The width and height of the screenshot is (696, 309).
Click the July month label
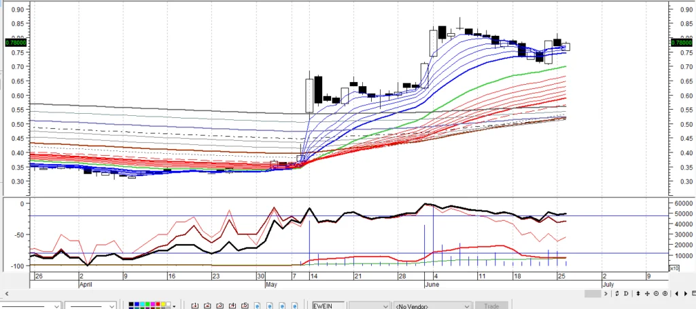pos(608,284)
